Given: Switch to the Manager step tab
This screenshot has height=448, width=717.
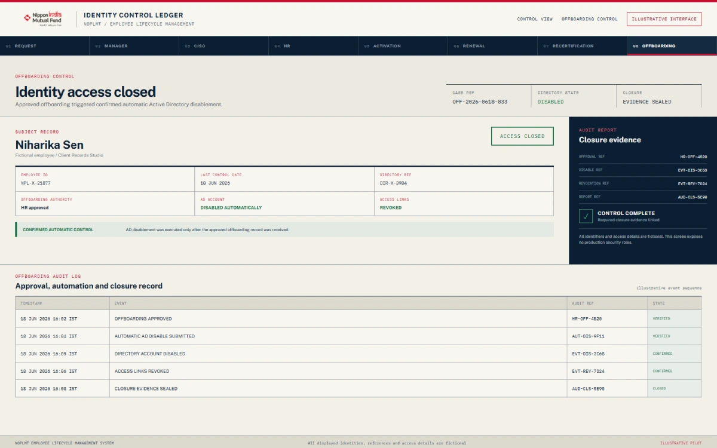Looking at the screenshot, I should click(134, 46).
